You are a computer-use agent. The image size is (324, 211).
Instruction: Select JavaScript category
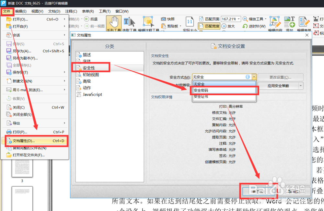[x=110, y=94]
